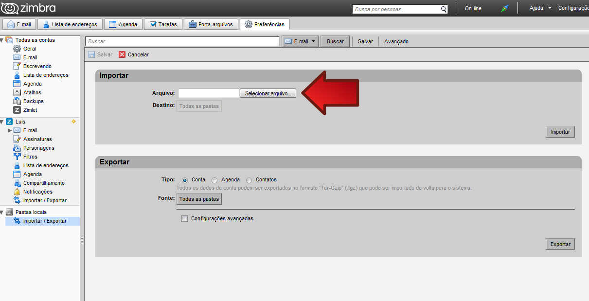Select the Agenda export type radio

214,180
